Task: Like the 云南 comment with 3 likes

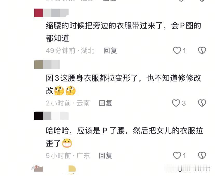Action: [x=176, y=103]
